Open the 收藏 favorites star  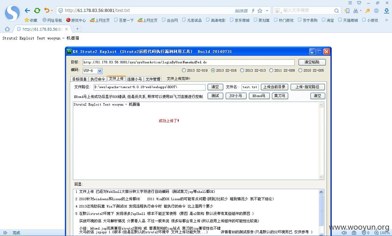click(31, 20)
